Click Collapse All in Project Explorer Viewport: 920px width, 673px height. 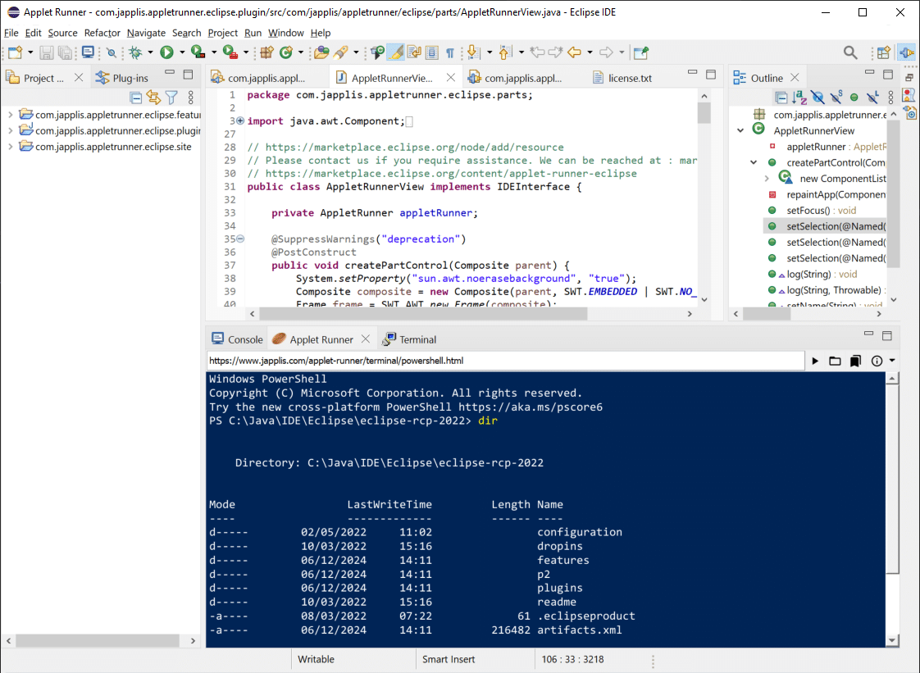pyautogui.click(x=136, y=98)
